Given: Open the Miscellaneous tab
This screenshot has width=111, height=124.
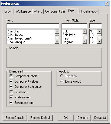Looking at the screenshot, I should (x=89, y=11).
